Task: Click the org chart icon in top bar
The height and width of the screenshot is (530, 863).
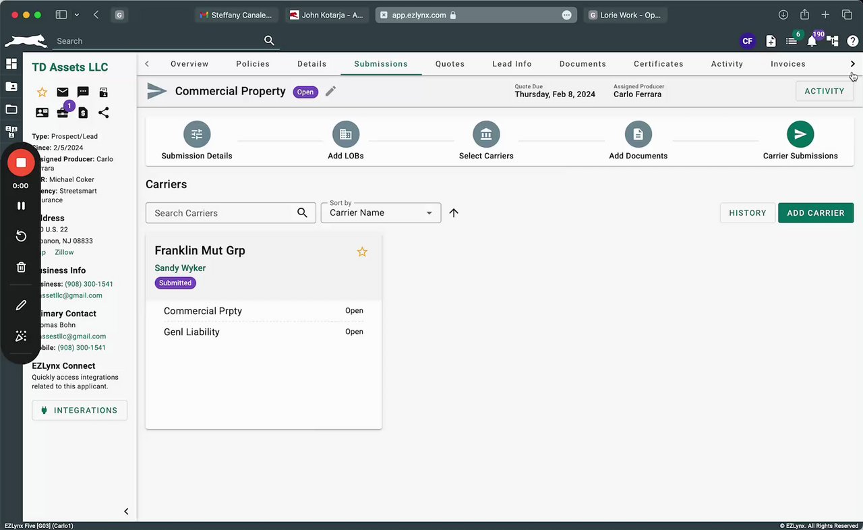Action: coord(833,41)
